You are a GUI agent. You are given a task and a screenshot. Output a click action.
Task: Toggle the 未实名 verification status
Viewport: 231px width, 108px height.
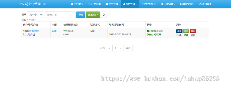click(159, 31)
